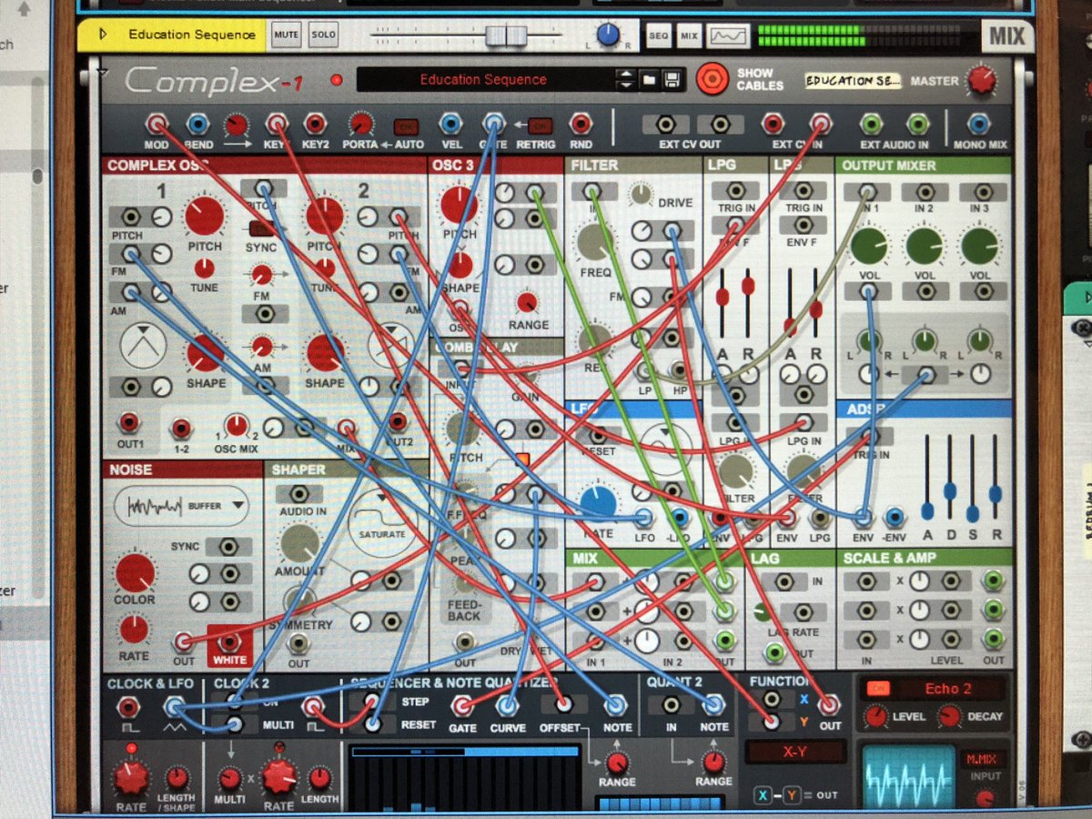
Task: Save the current patch using the disk icon
Action: coord(673,79)
